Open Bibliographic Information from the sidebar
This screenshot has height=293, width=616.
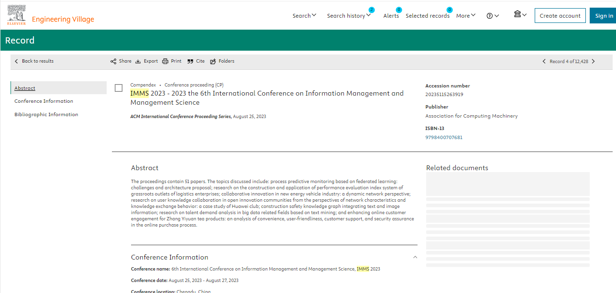pos(46,114)
